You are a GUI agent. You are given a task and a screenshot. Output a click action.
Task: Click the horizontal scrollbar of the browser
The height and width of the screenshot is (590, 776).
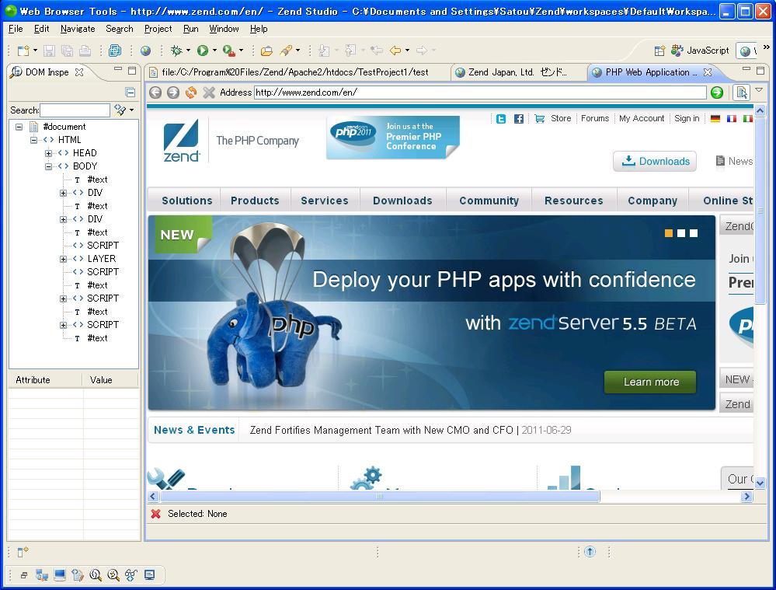click(379, 497)
